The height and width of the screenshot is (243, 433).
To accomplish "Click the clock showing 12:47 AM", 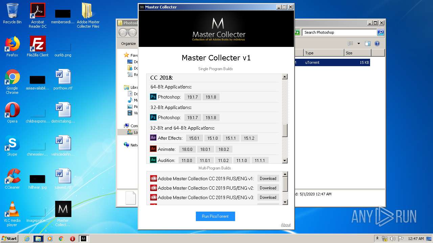I will click(x=416, y=239).
